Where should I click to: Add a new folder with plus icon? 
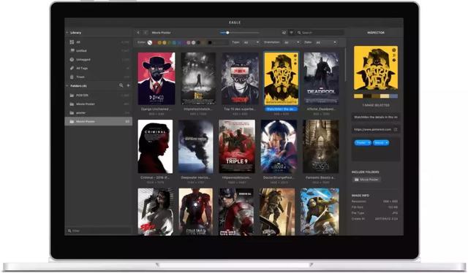(x=129, y=85)
